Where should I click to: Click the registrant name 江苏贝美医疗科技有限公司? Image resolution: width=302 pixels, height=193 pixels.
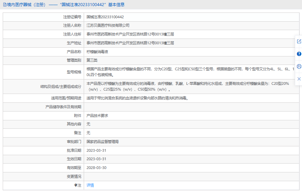tap(108, 25)
